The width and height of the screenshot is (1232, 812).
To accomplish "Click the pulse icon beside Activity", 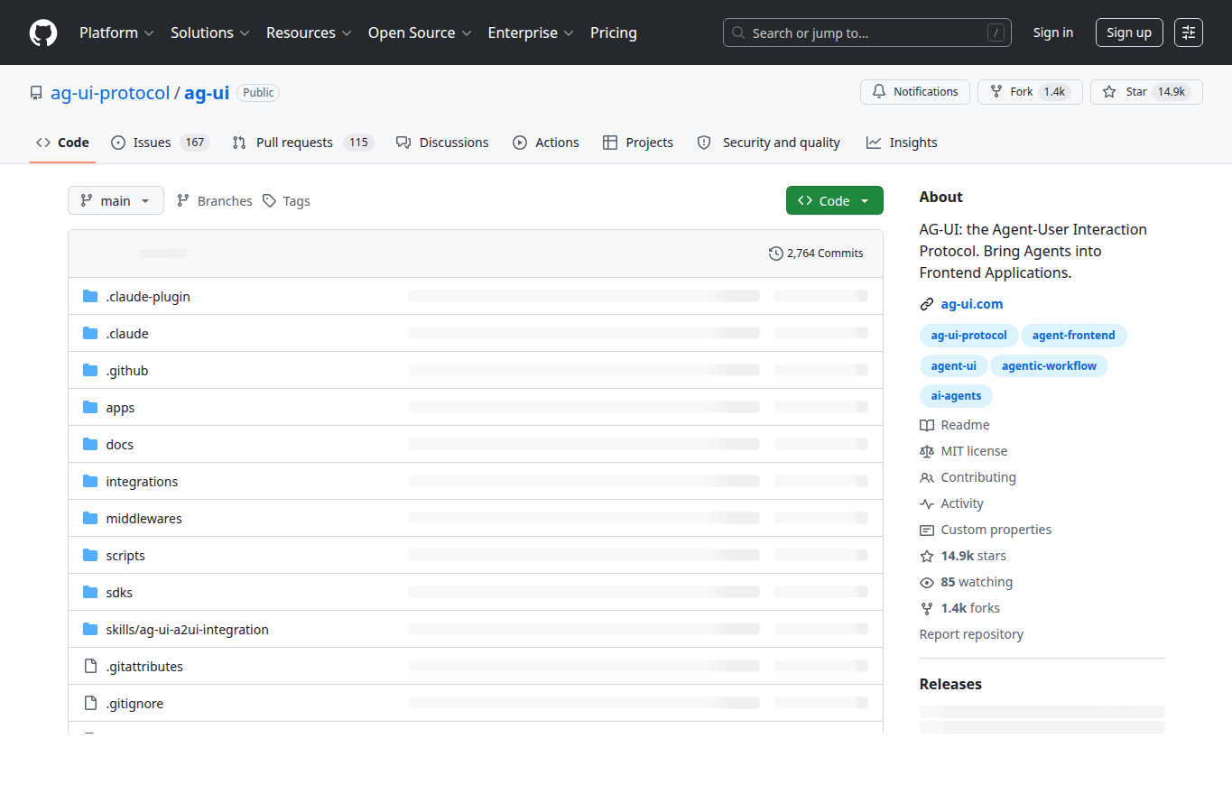I will 927,503.
